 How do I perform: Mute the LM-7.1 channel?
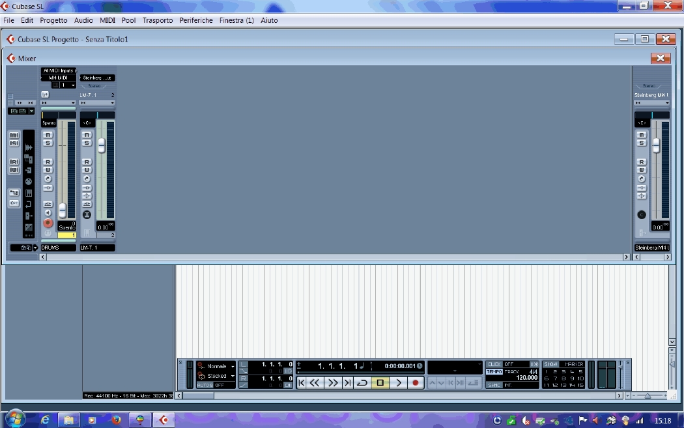[x=87, y=135]
